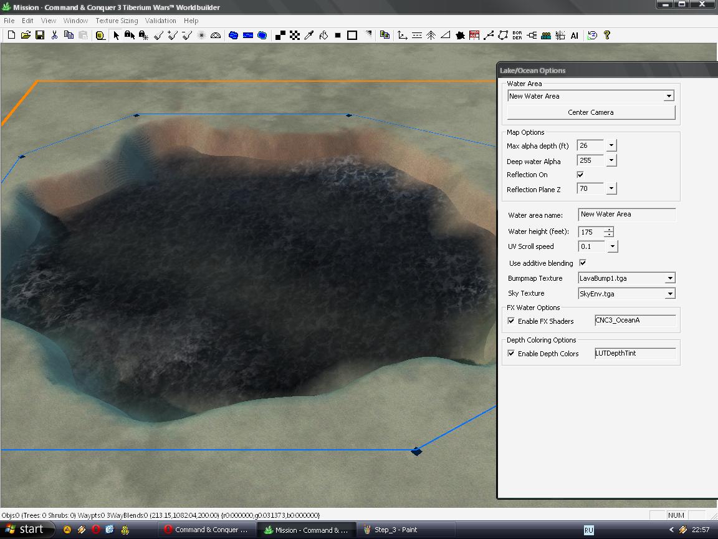
Task: Click the AI toolbar icon
Action: pyautogui.click(x=574, y=36)
